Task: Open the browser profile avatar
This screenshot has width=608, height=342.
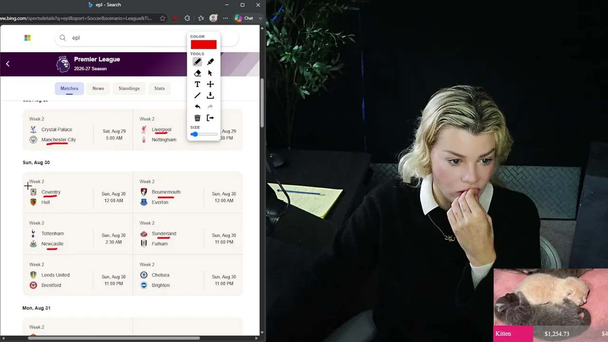Action: (x=213, y=18)
